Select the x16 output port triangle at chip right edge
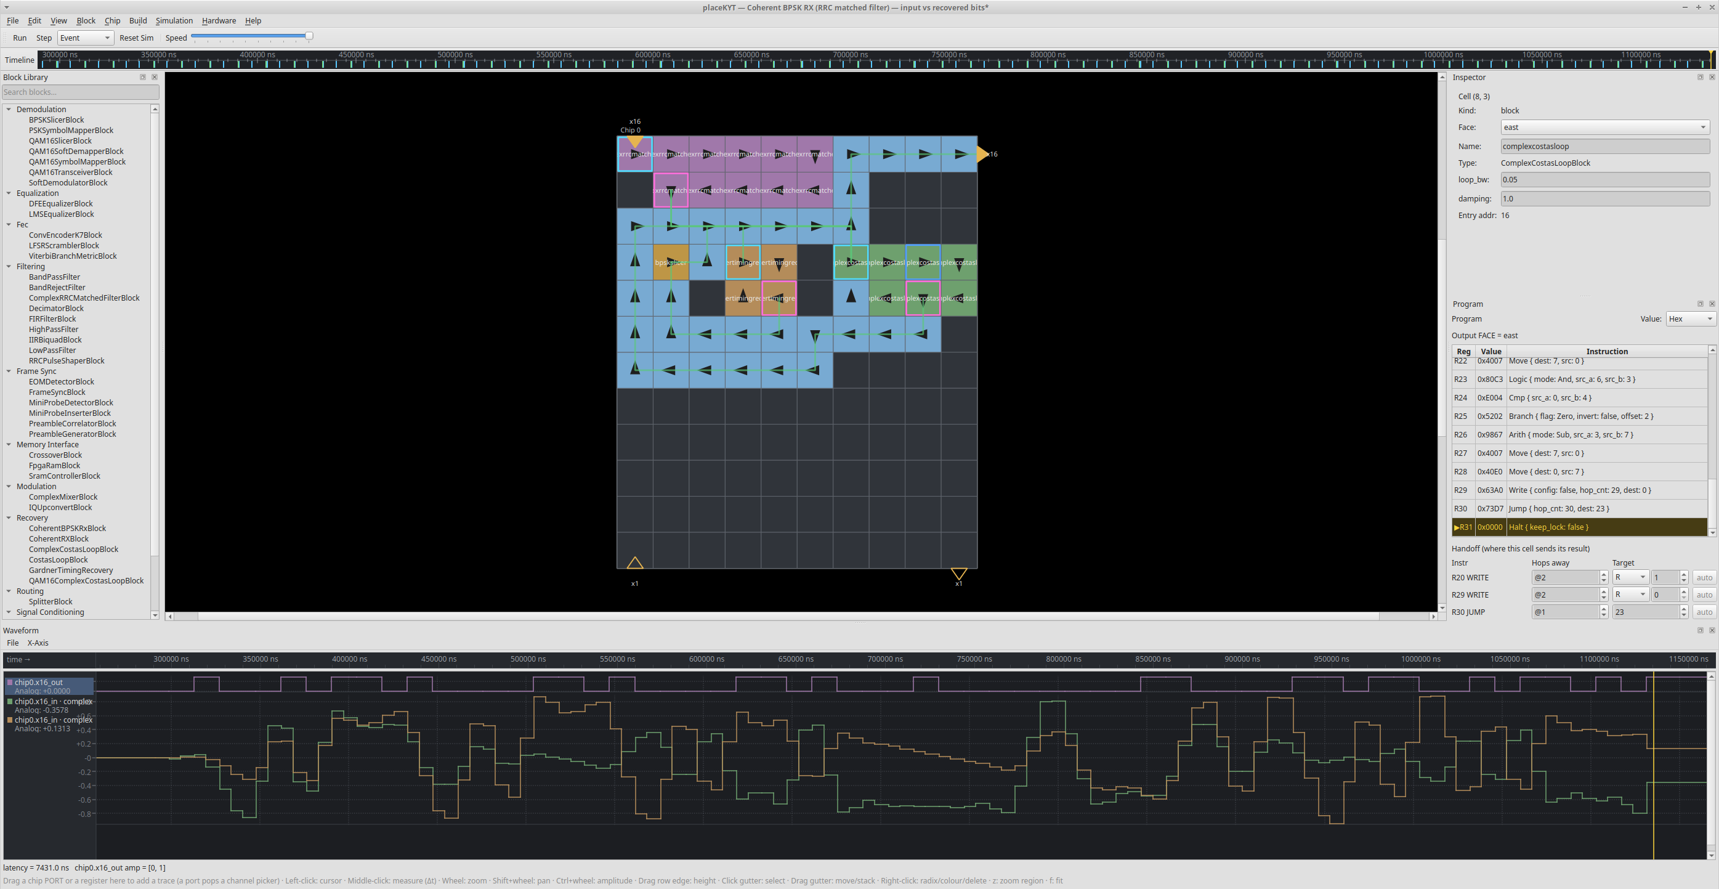This screenshot has height=889, width=1719. pyautogui.click(x=982, y=154)
